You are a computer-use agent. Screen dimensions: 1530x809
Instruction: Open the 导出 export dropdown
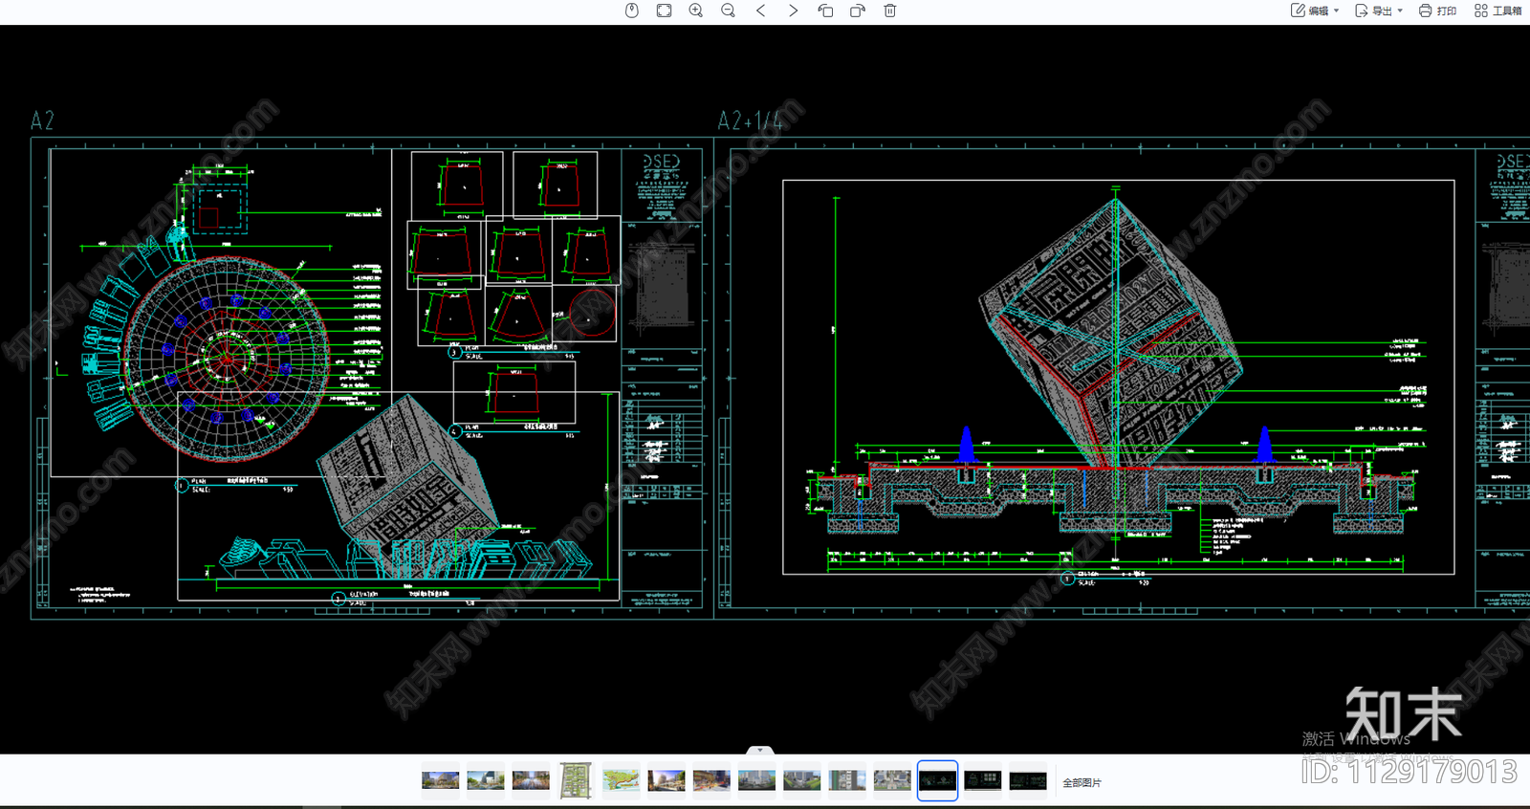1379,11
